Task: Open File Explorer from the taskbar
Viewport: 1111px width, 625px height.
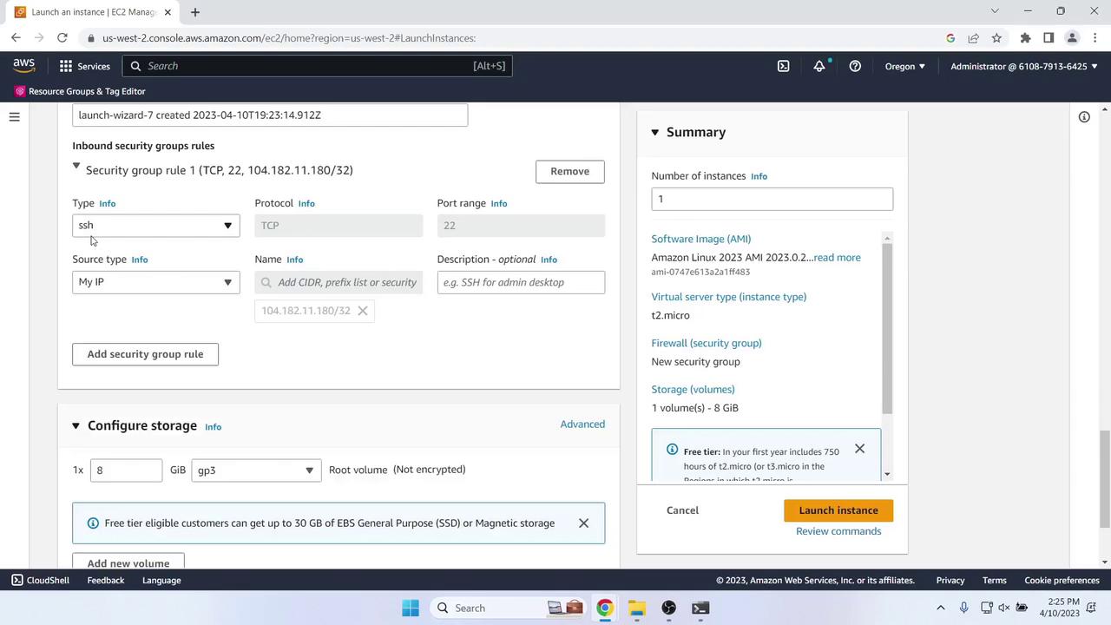Action: tap(637, 608)
